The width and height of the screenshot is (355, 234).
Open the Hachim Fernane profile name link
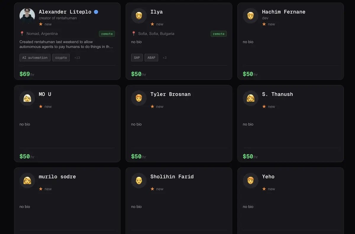point(283,12)
